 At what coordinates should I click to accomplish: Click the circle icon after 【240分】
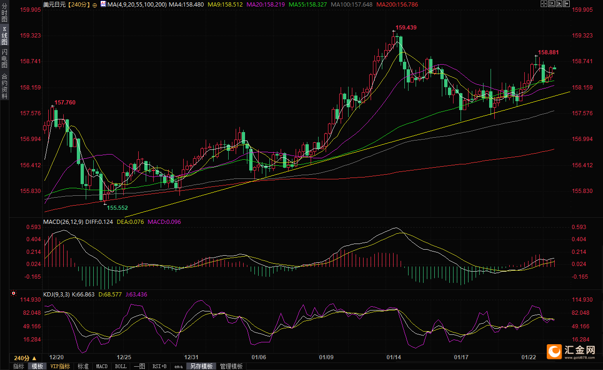[x=95, y=5]
